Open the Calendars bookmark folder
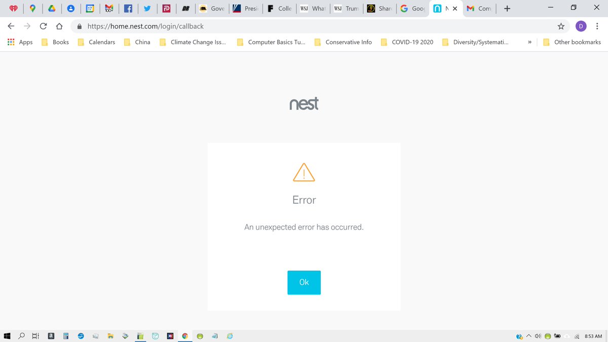The width and height of the screenshot is (608, 342). click(96, 42)
